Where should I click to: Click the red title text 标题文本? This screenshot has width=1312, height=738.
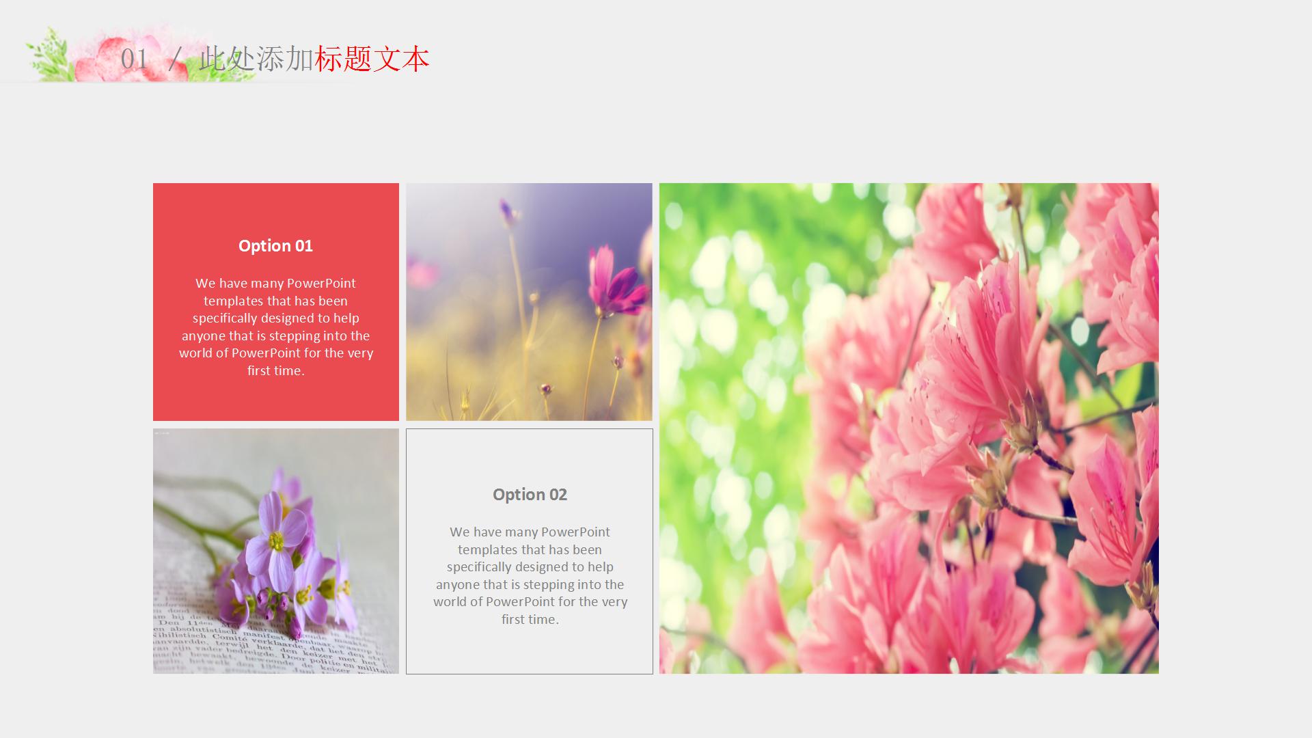tap(372, 59)
